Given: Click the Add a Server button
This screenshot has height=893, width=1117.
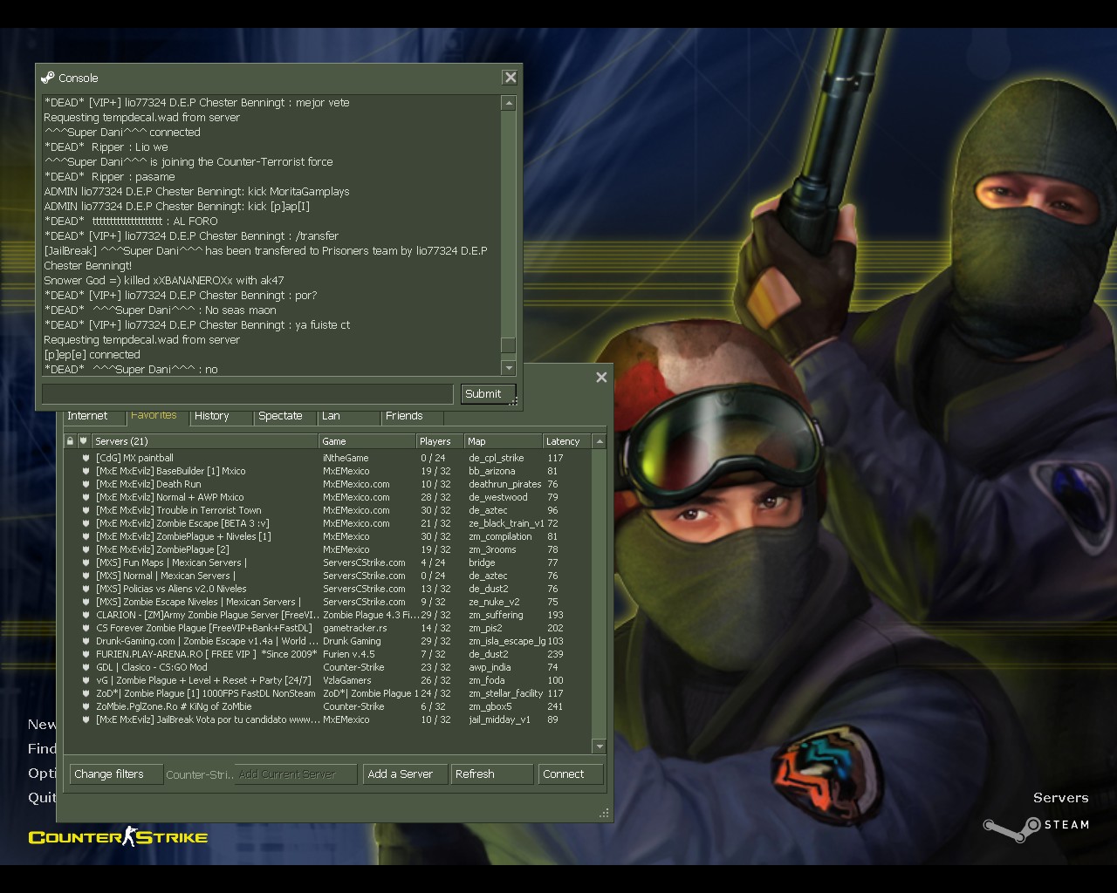Looking at the screenshot, I should coord(404,774).
